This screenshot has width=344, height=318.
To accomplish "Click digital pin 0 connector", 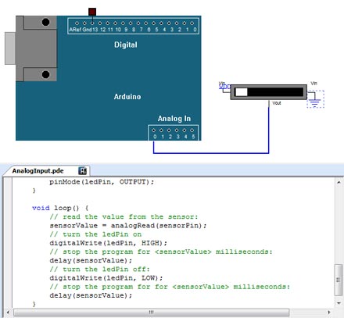I will [192, 23].
